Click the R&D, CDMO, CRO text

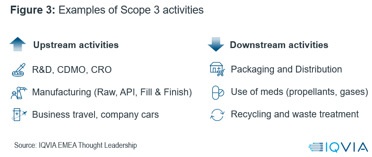72,70
